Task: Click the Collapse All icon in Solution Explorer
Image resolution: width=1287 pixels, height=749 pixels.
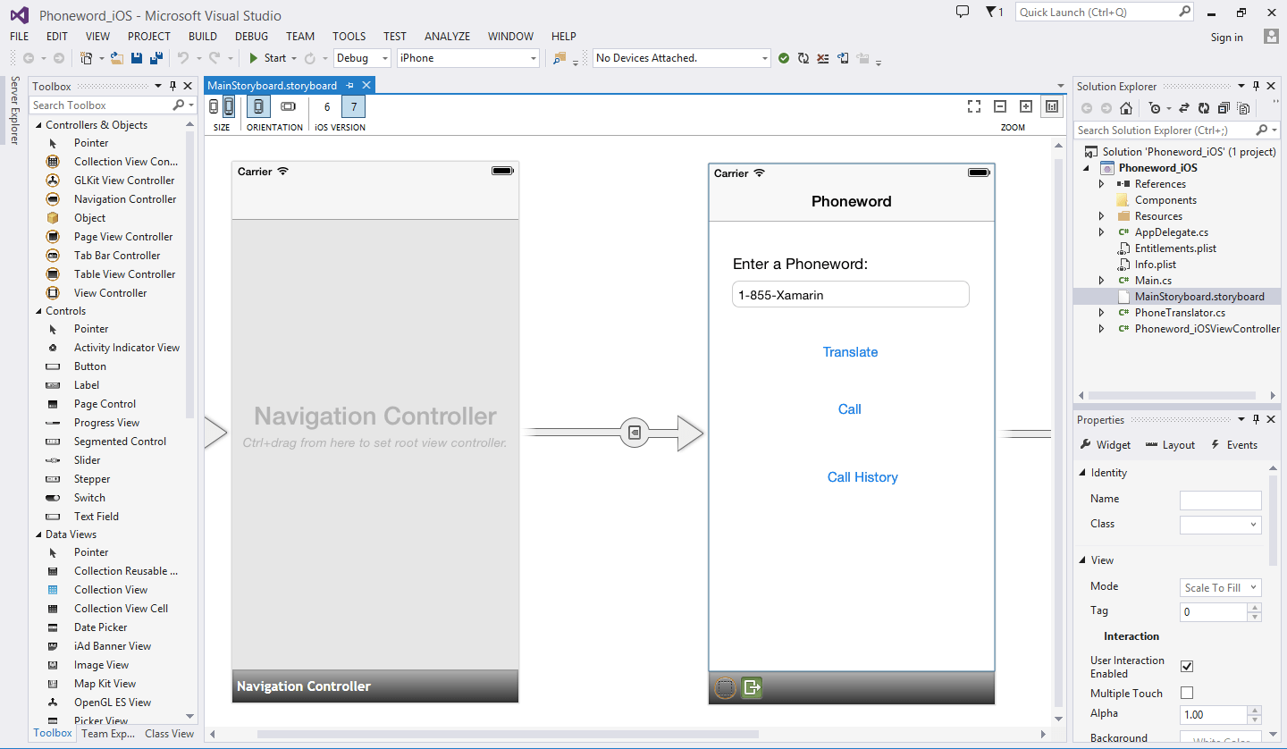Action: click(x=1224, y=108)
